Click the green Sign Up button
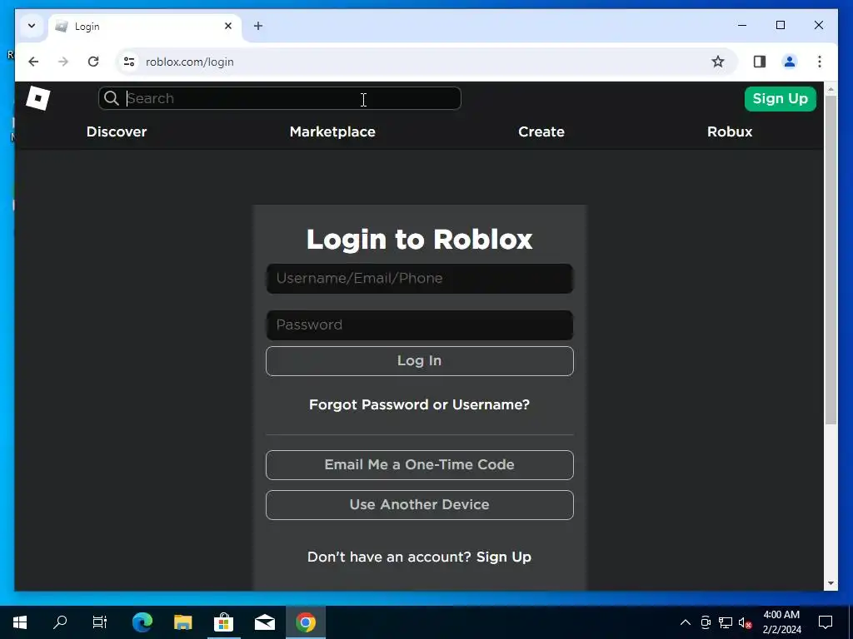853x639 pixels. click(x=780, y=99)
